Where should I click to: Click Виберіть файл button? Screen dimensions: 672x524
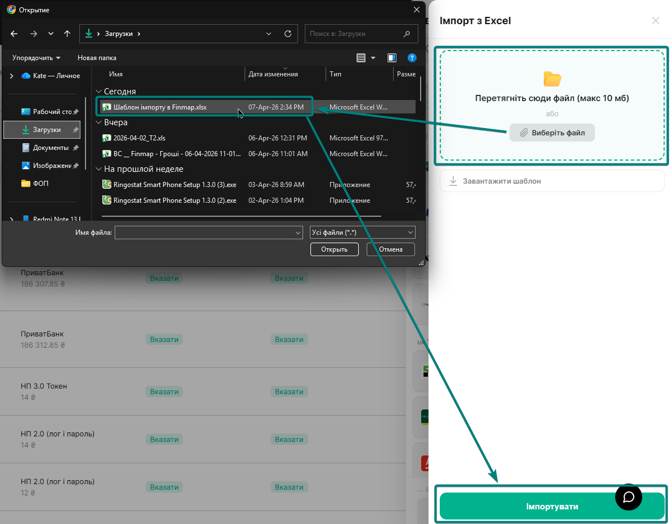pyautogui.click(x=552, y=133)
